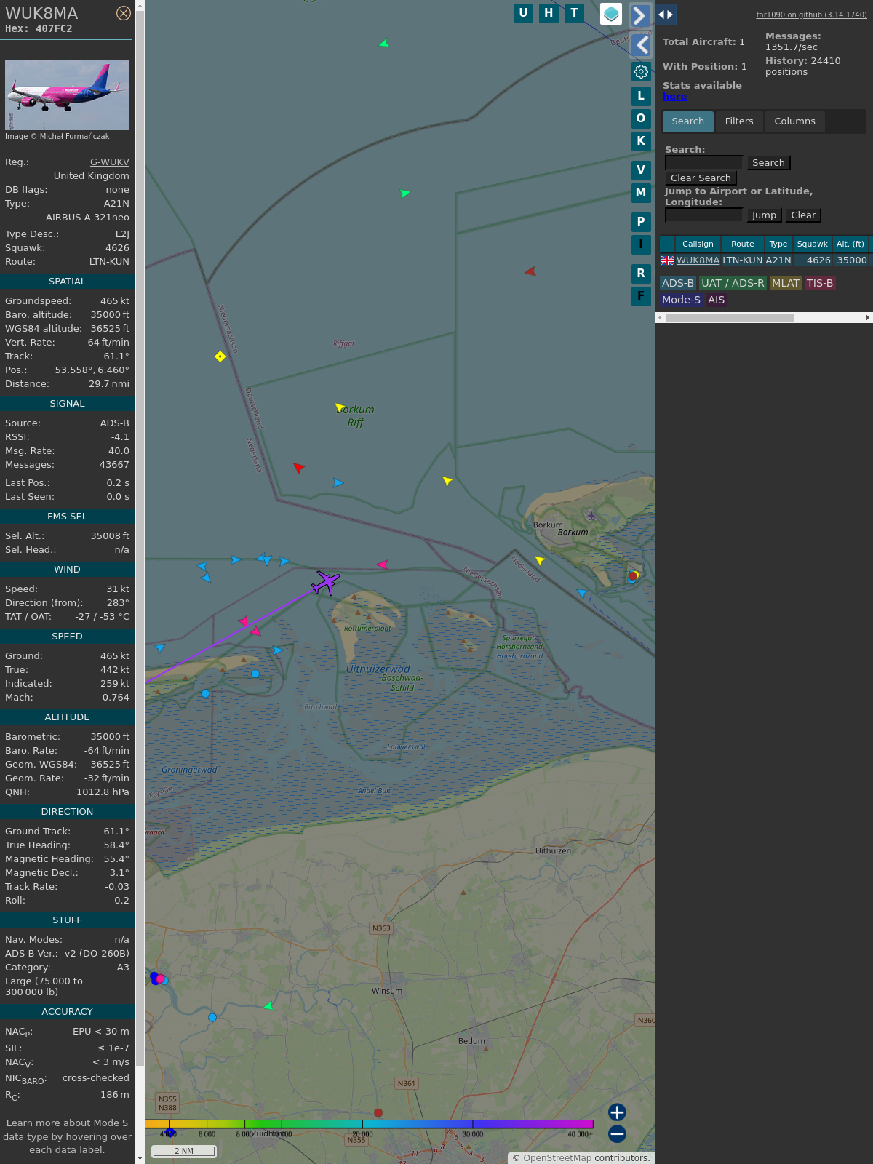The height and width of the screenshot is (1164, 873).
Task: Switch to the Search tab
Action: click(688, 121)
